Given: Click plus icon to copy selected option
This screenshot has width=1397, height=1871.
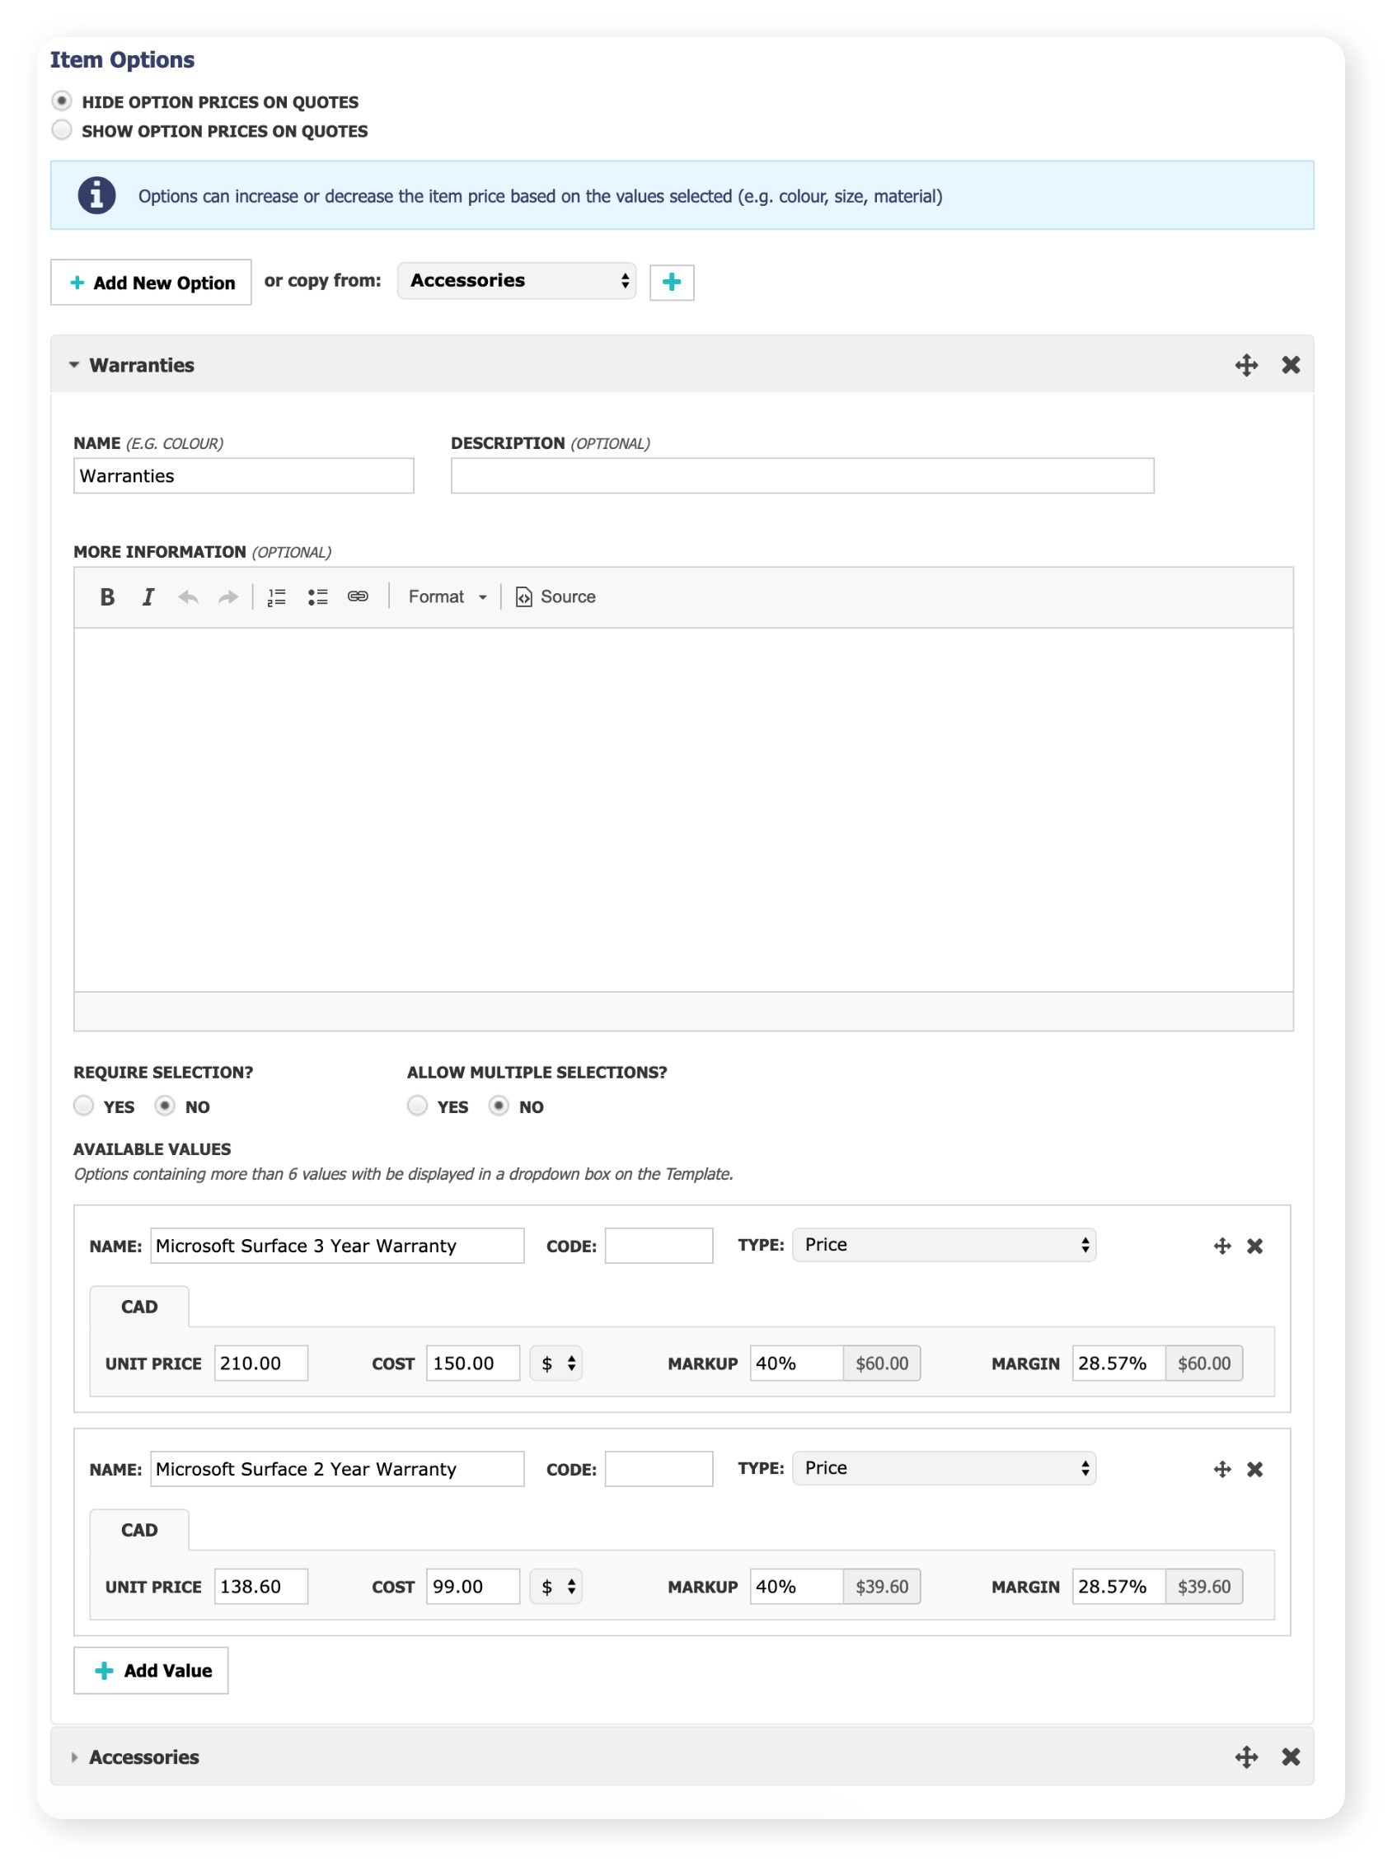Looking at the screenshot, I should (672, 283).
